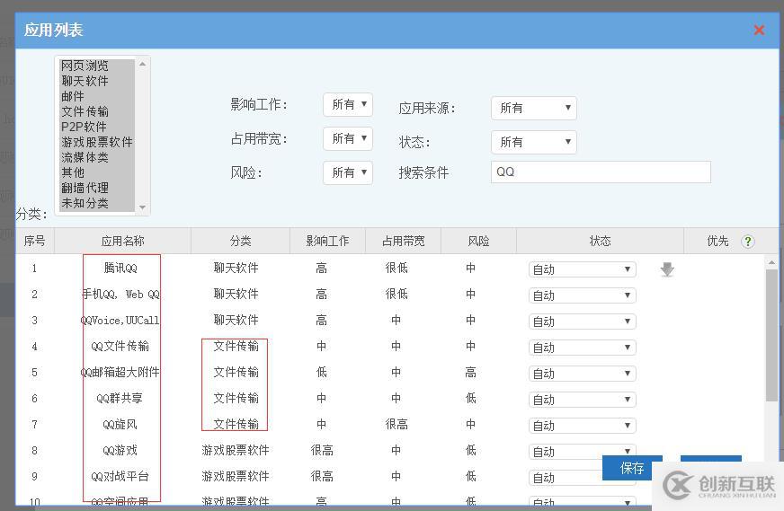The image size is (784, 511).
Task: Open the 影响工作 filter dropdown
Action: click(x=348, y=104)
